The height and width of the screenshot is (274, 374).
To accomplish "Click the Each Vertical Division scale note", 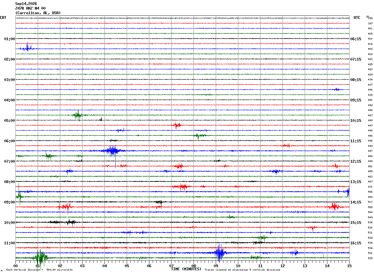I will tap(39, 270).
